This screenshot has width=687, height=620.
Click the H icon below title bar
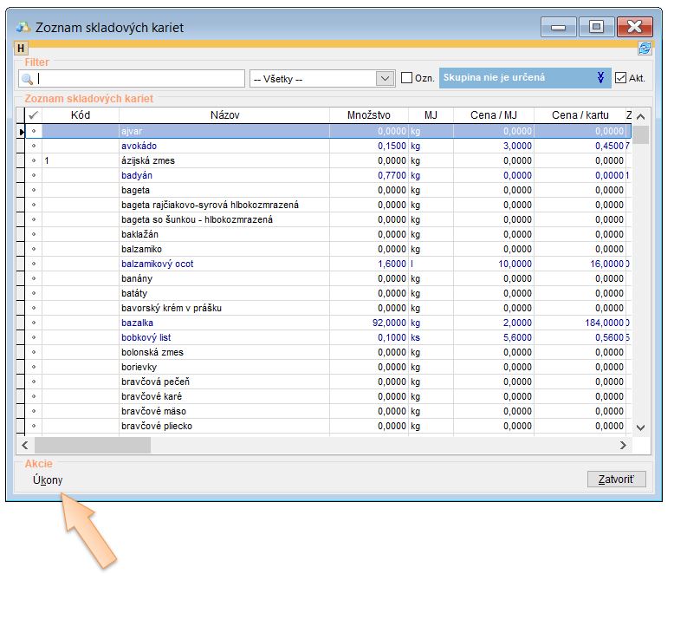click(22, 49)
